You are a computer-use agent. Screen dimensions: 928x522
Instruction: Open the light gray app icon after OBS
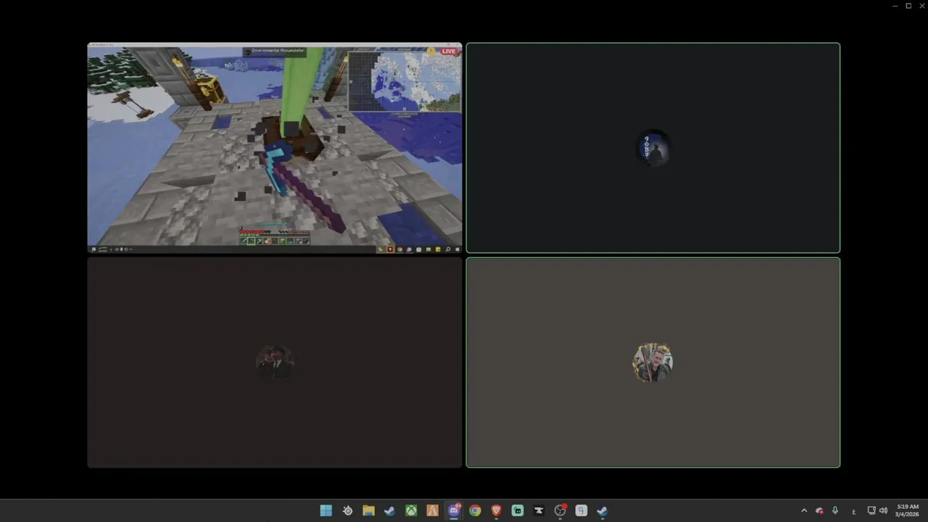pyautogui.click(x=581, y=510)
